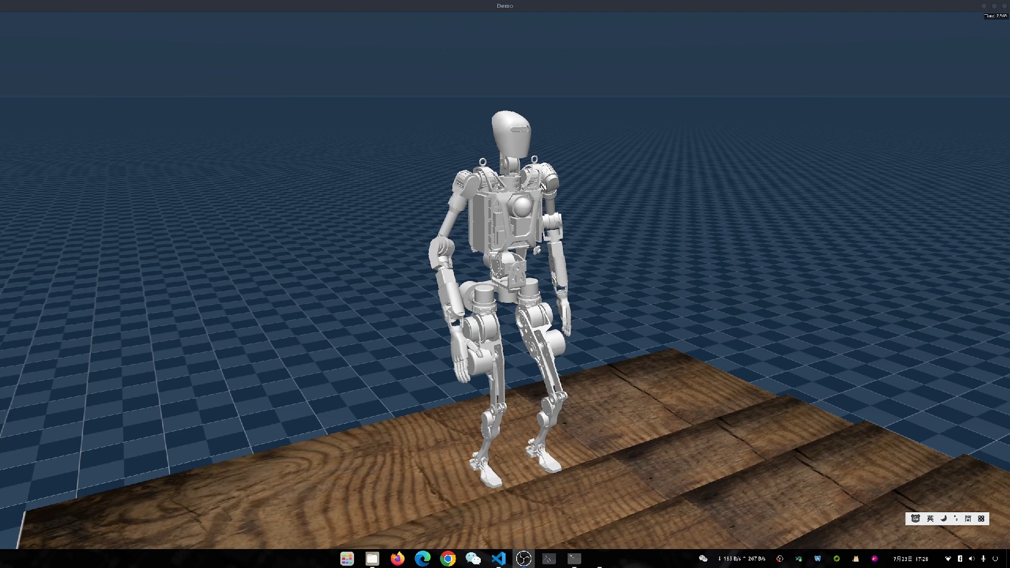Screen dimensions: 1010x568
Task: Open the Bluetooth tray menu
Action: [x=960, y=559]
